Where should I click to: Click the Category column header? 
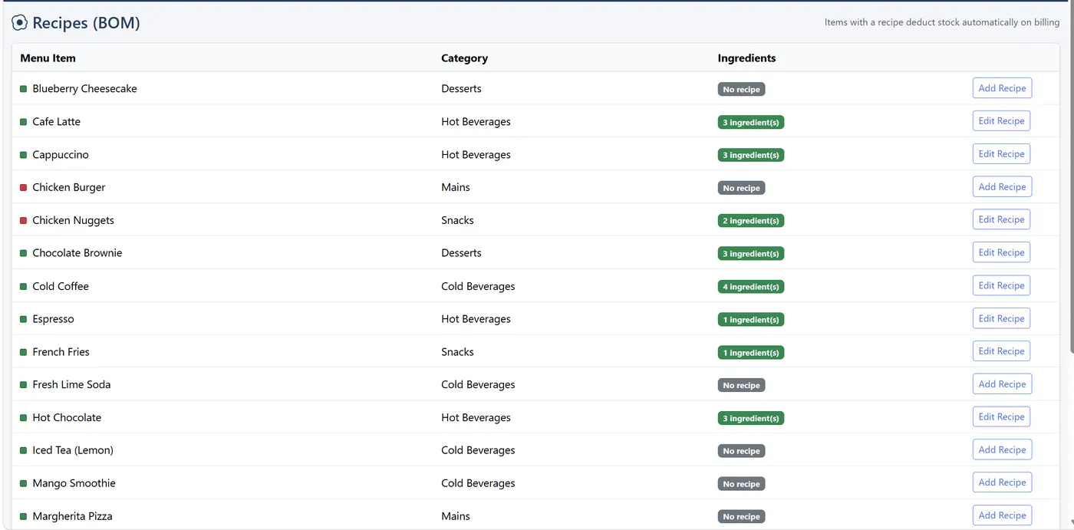point(464,58)
